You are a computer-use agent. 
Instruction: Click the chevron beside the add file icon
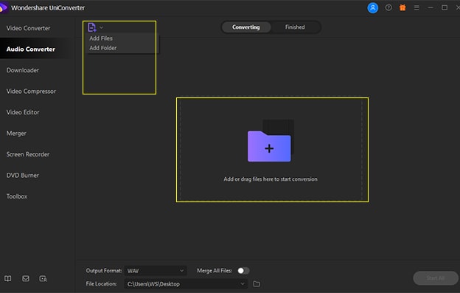[x=101, y=27]
